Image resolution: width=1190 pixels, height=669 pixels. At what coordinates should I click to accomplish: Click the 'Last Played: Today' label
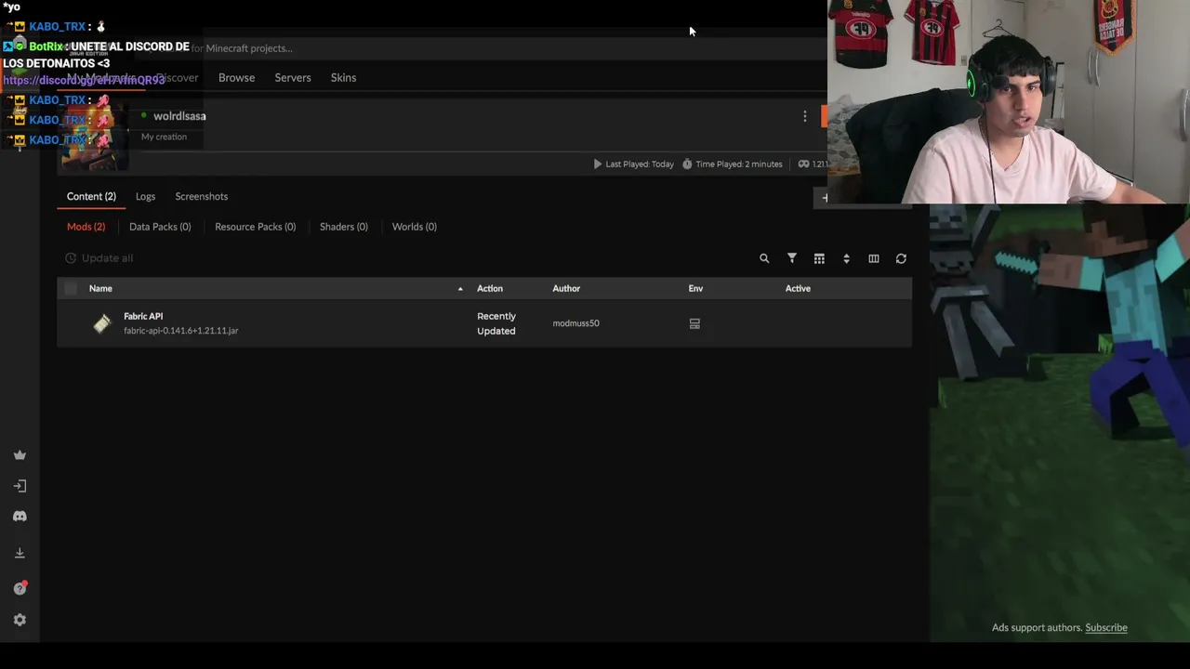pos(633,164)
